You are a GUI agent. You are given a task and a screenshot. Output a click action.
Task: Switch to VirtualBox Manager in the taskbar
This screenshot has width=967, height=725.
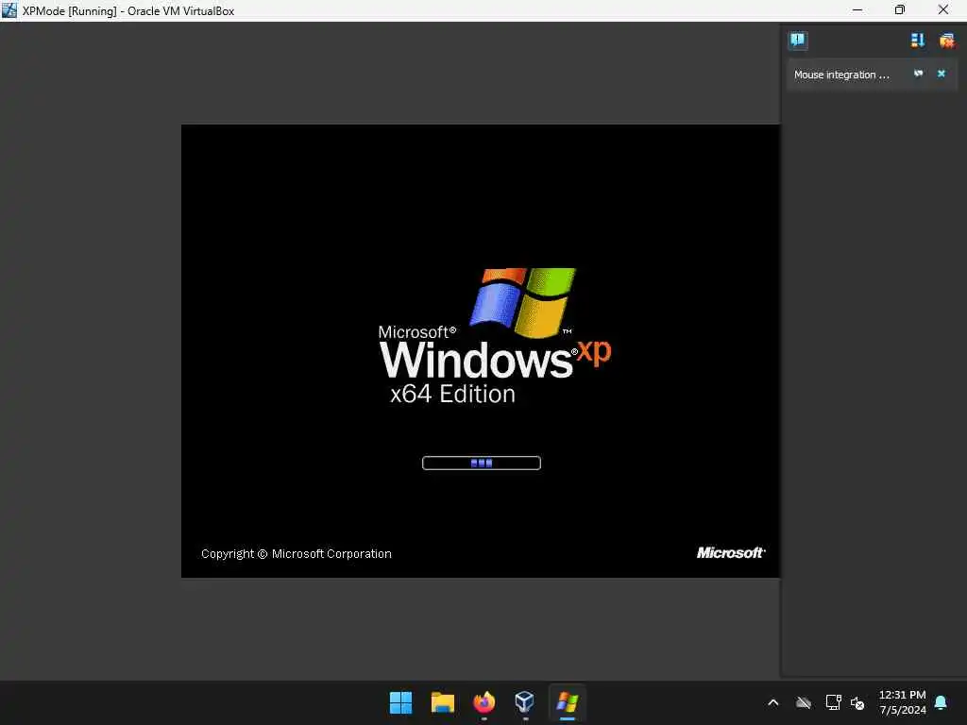[x=525, y=702]
